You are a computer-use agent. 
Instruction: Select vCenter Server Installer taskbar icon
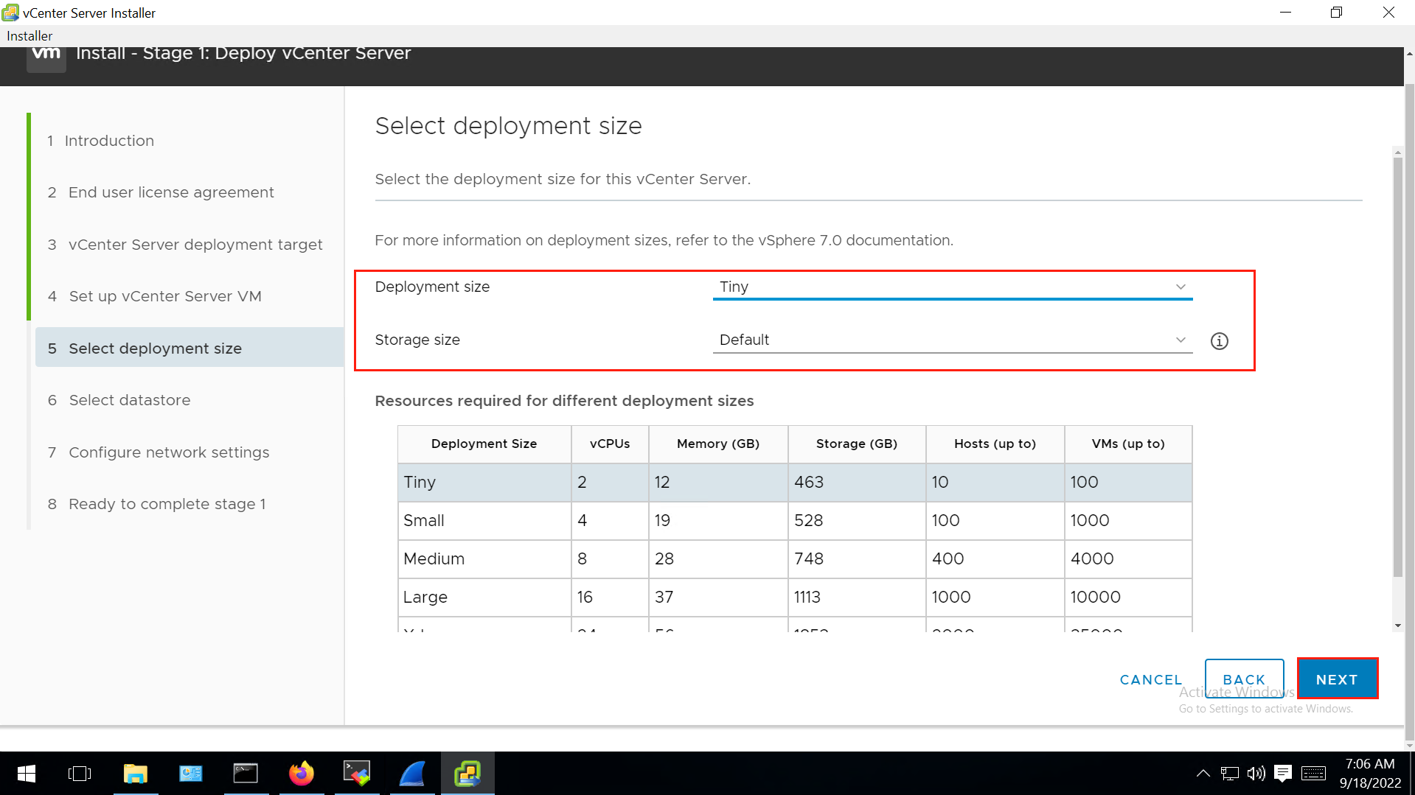467,774
